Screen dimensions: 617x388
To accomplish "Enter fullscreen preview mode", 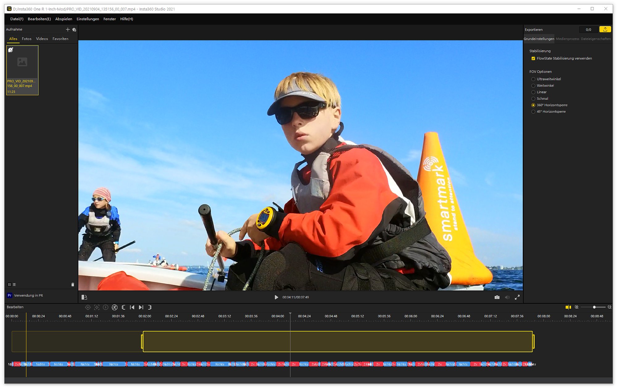I will point(517,297).
